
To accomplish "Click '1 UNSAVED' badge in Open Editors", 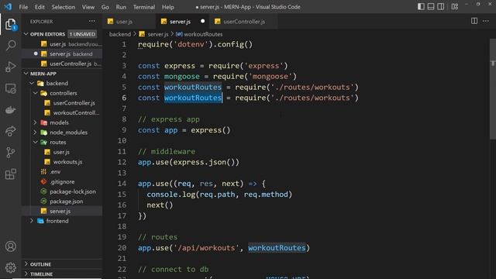I will tap(83, 34).
